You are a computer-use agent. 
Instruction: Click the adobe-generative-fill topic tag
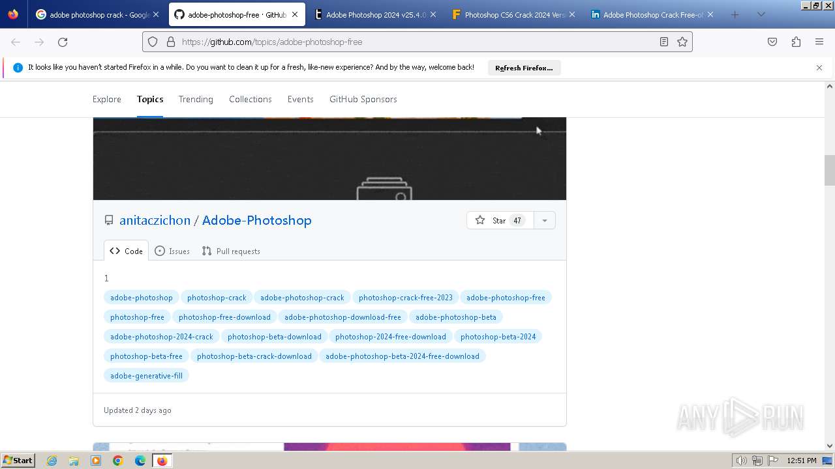(146, 376)
